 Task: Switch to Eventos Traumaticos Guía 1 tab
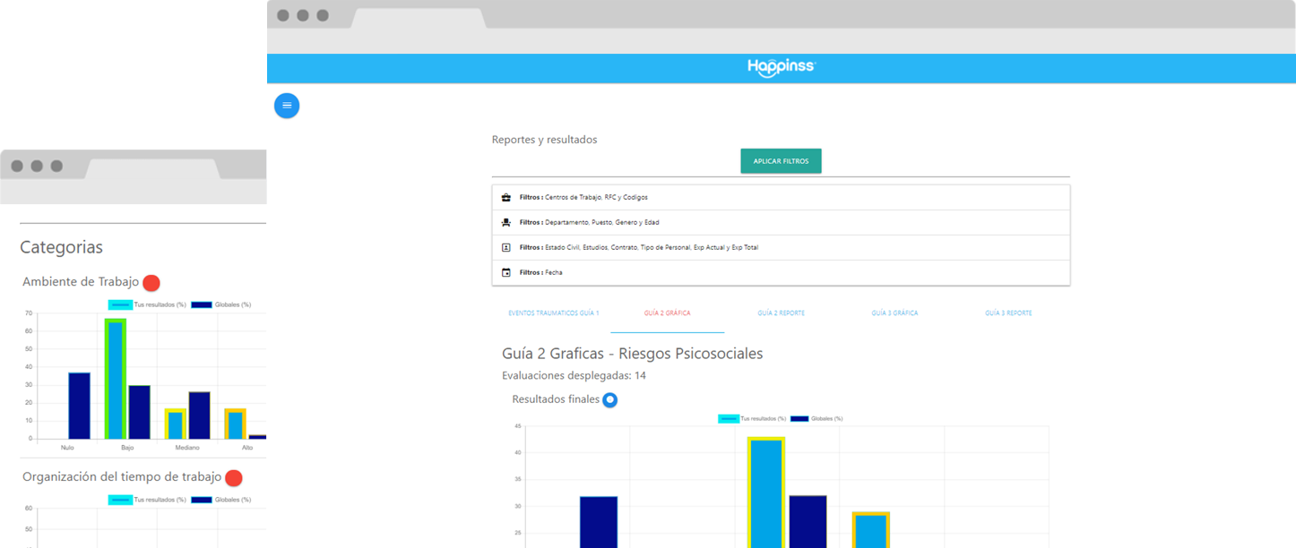click(x=554, y=313)
